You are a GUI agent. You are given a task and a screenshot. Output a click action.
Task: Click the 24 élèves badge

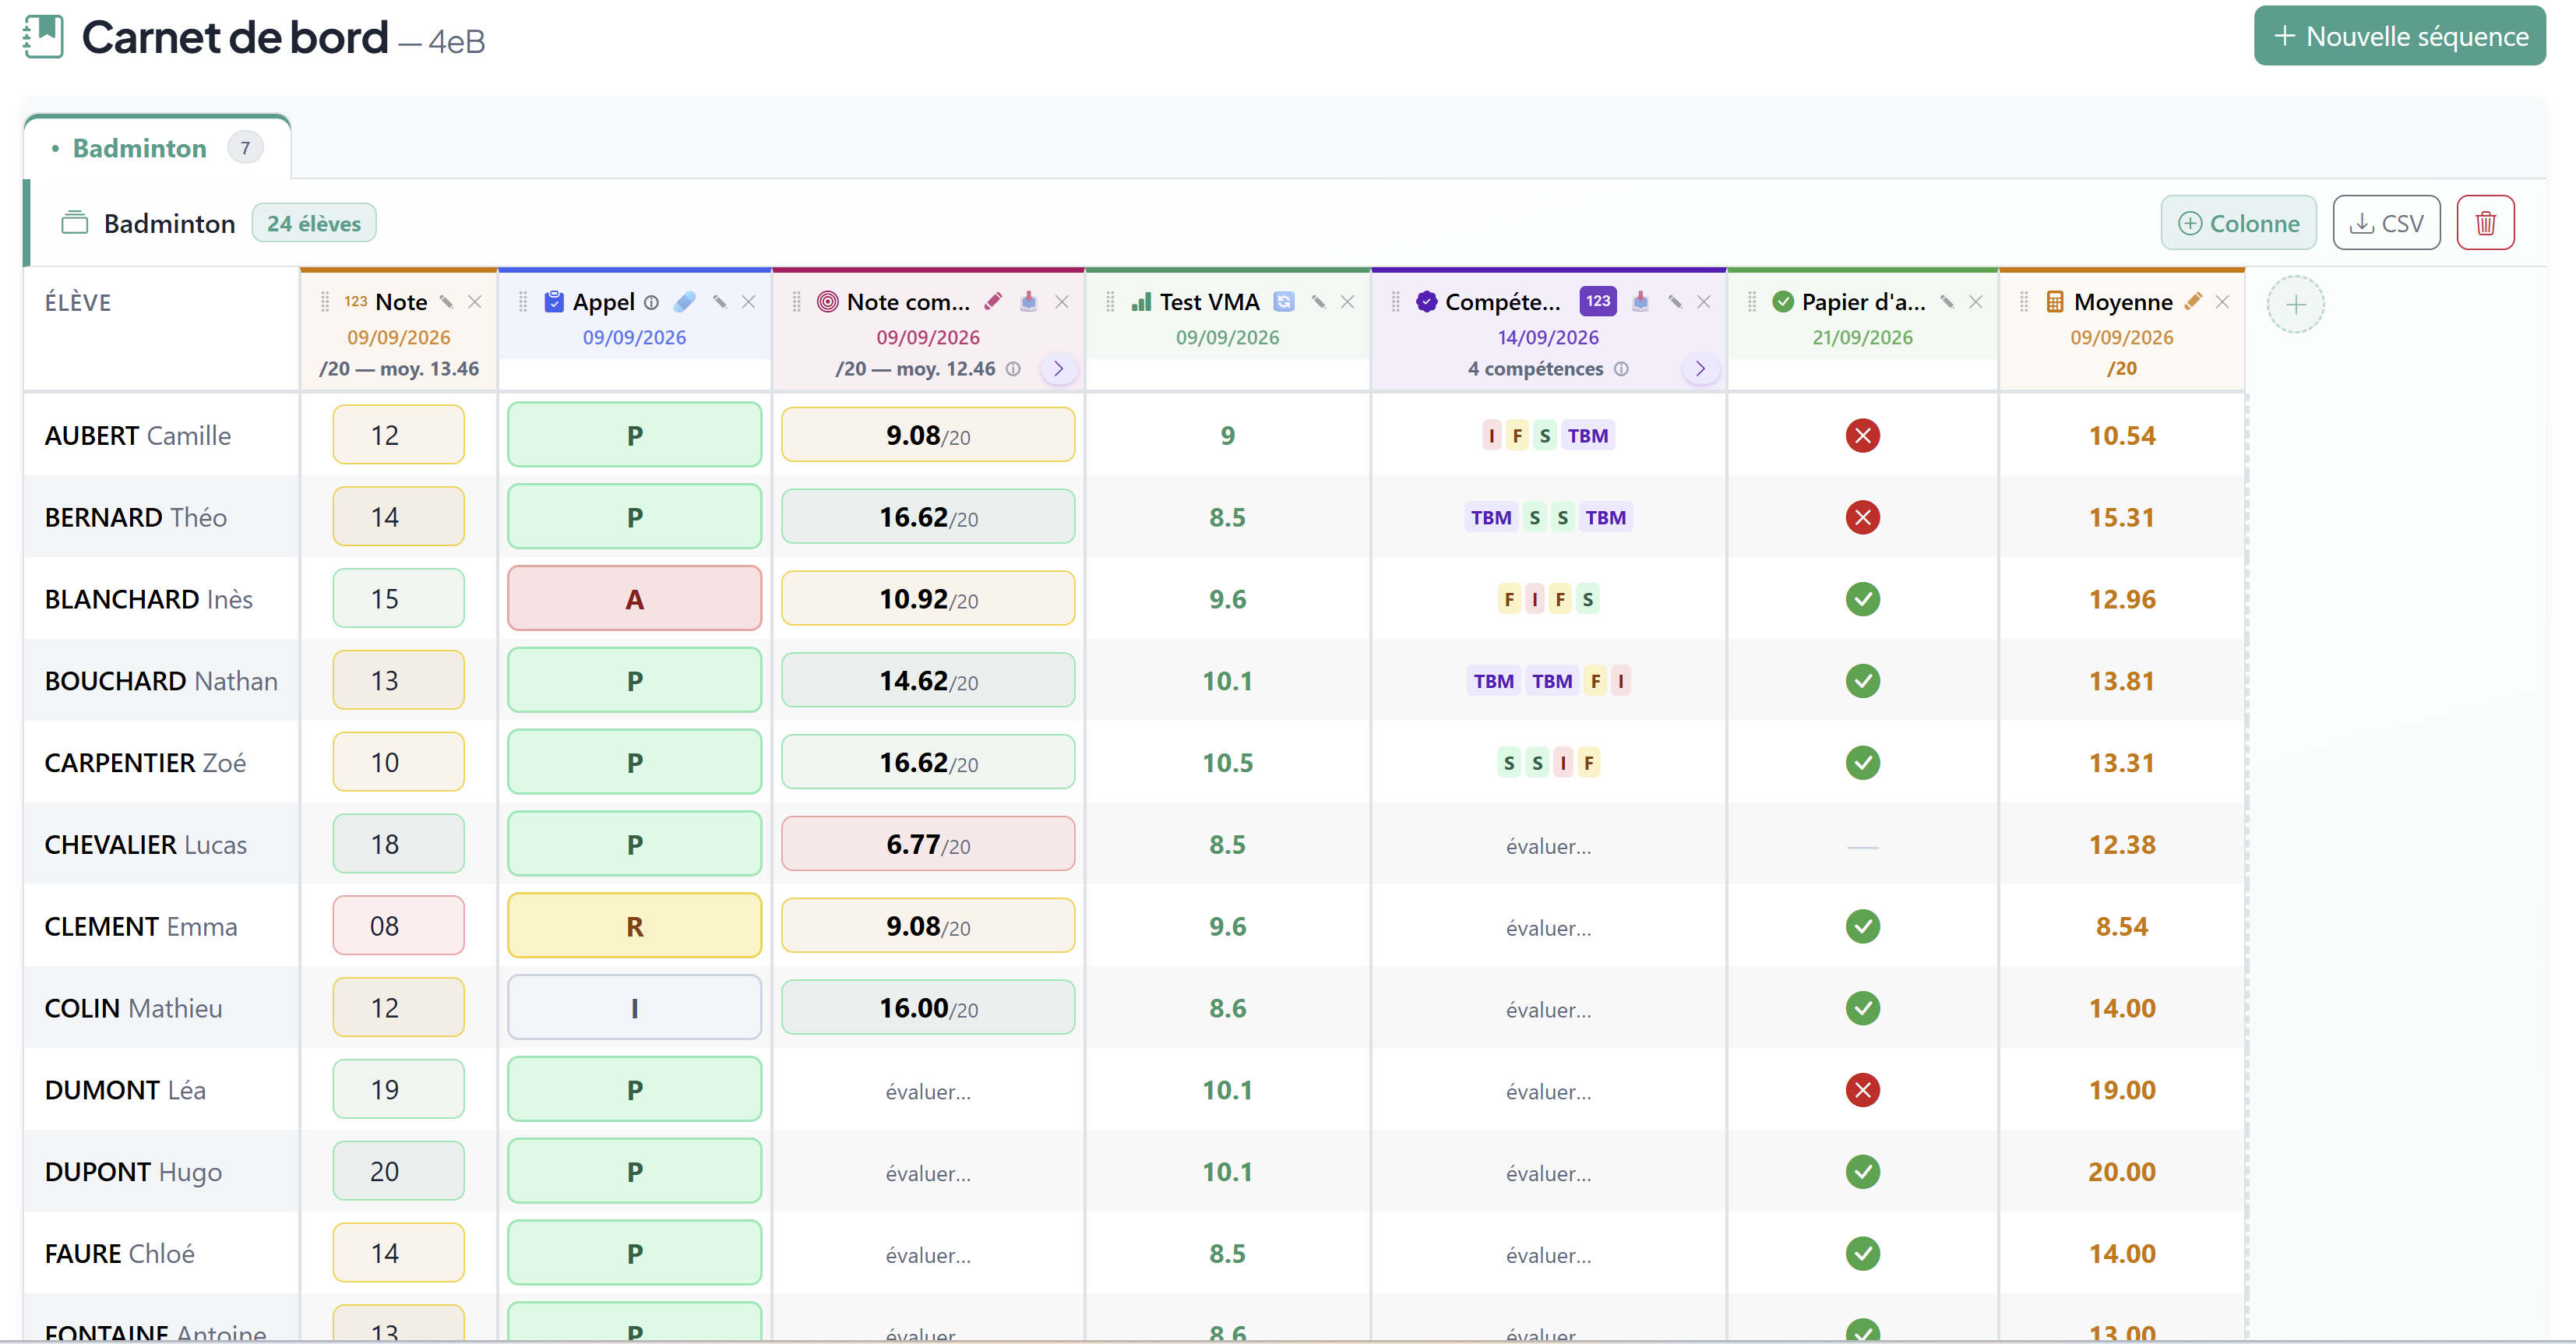(x=313, y=224)
